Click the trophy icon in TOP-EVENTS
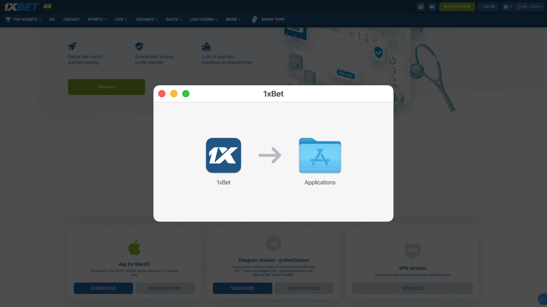Screen dimensions: 547x307 click(8, 19)
